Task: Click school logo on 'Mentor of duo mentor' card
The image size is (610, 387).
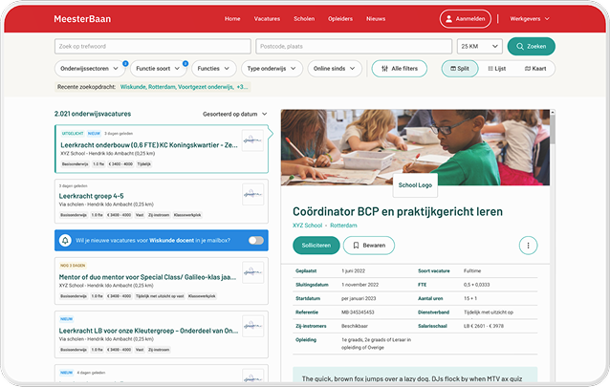Action: tap(252, 272)
